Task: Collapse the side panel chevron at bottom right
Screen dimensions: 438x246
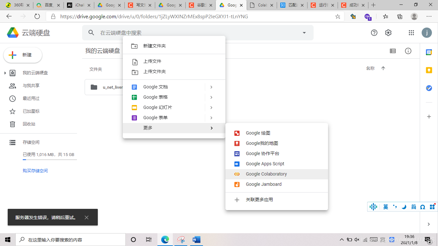Action: pyautogui.click(x=429, y=224)
